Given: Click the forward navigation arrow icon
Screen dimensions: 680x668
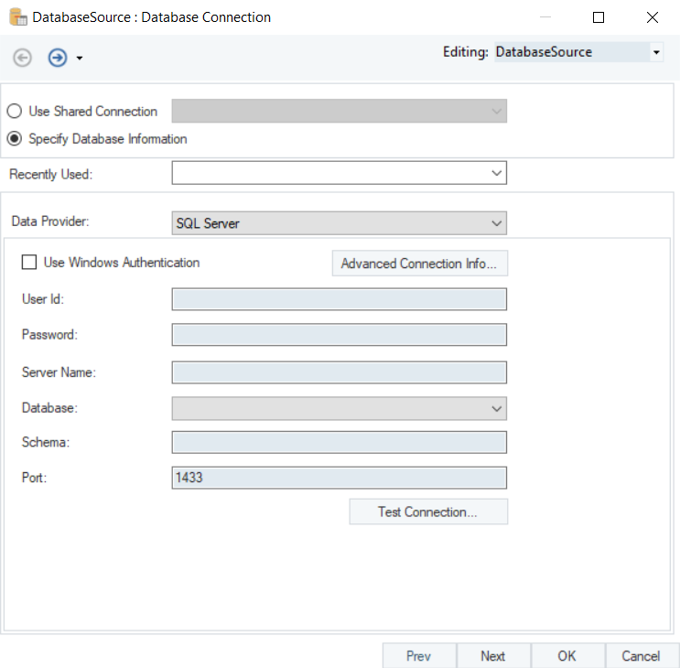Looking at the screenshot, I should [x=58, y=58].
